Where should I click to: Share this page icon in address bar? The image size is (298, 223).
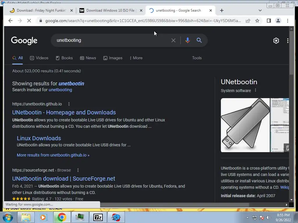pos(248,21)
